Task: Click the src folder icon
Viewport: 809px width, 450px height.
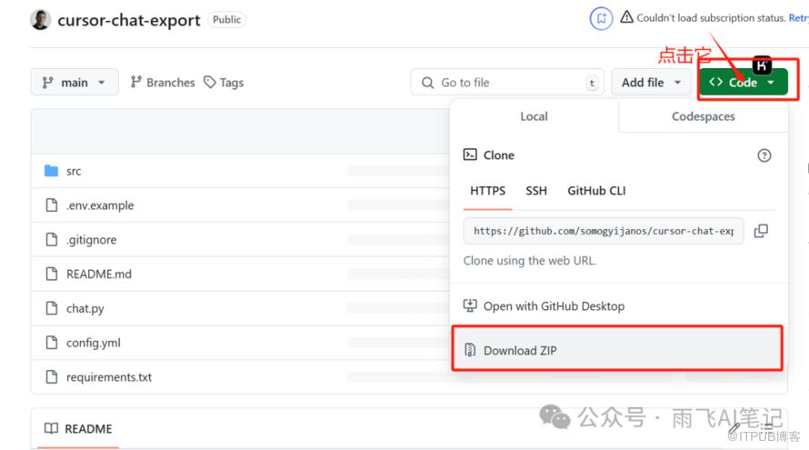Action: point(51,171)
